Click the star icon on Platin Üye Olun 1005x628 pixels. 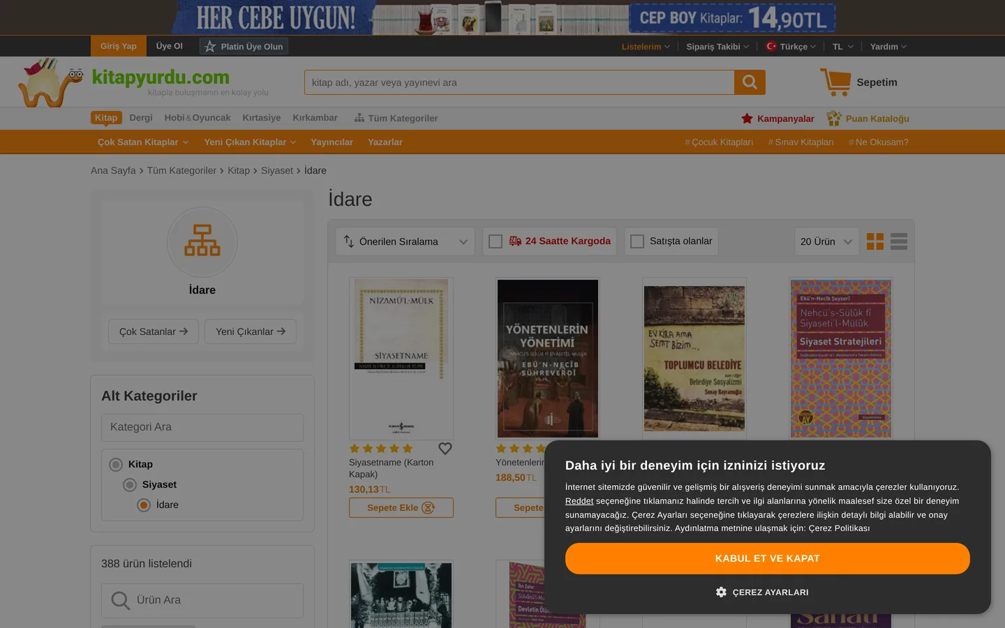pyautogui.click(x=210, y=47)
